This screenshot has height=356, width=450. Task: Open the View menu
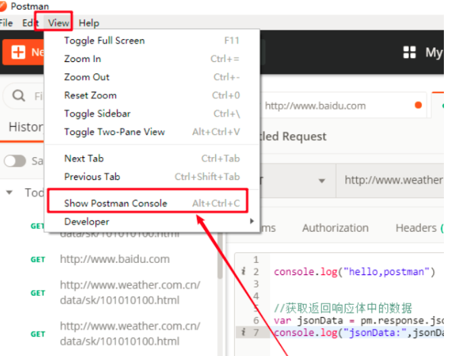tap(58, 23)
